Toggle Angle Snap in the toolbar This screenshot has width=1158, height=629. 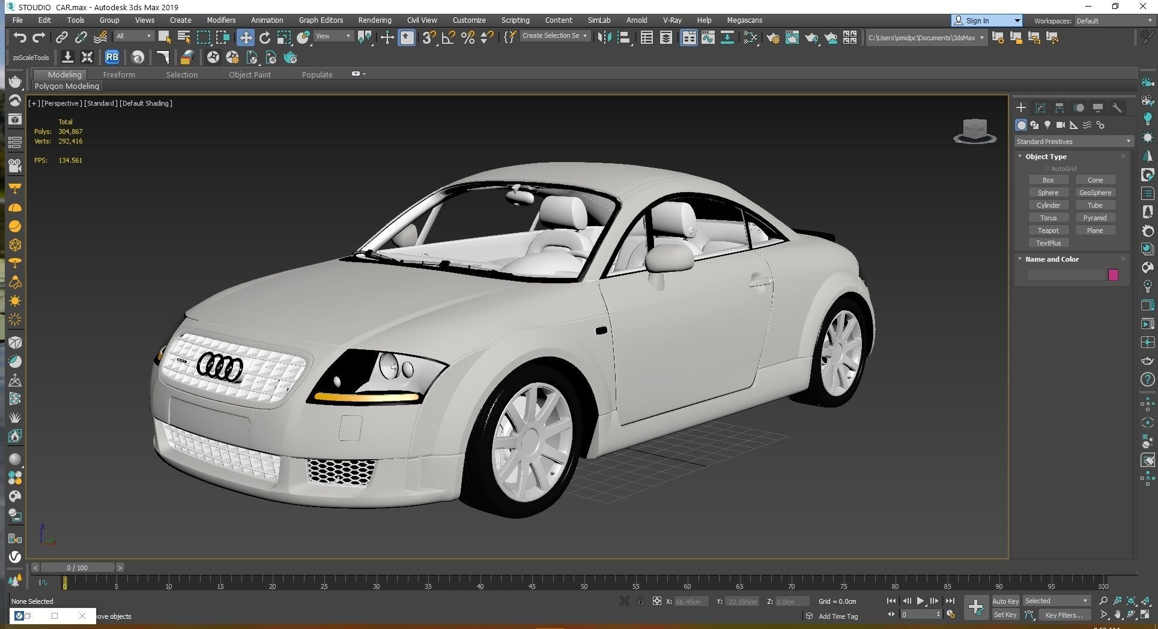[448, 37]
